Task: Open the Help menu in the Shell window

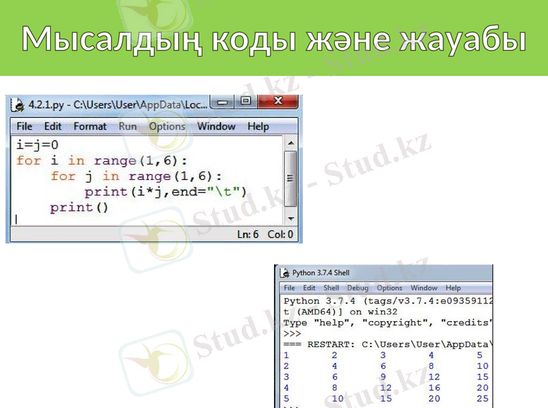Action: click(452, 288)
